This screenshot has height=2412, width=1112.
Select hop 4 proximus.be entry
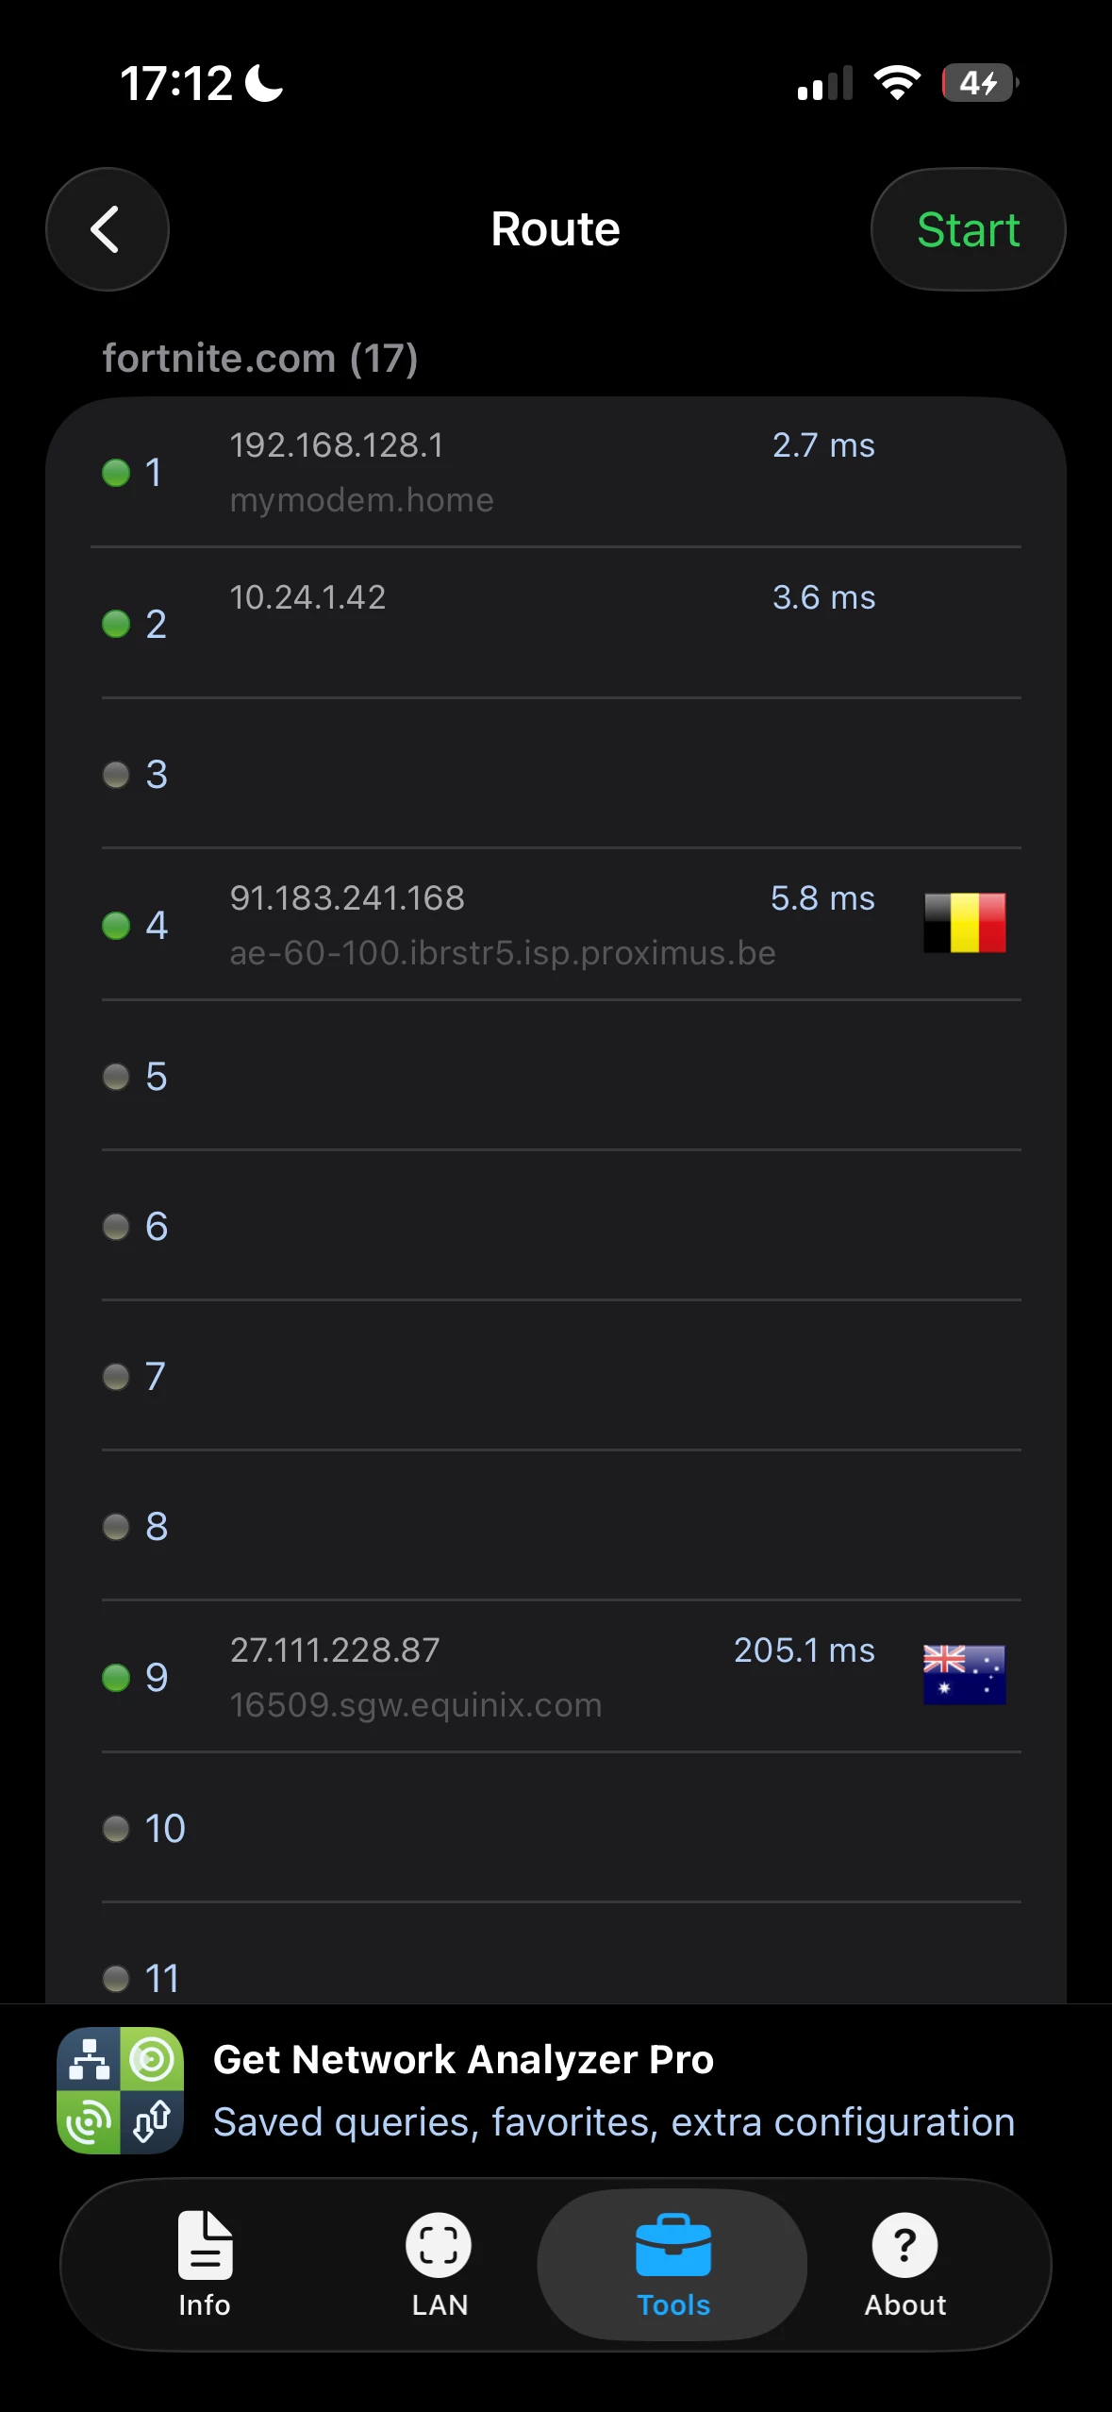click(556, 925)
